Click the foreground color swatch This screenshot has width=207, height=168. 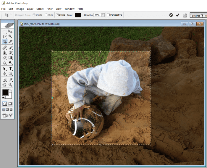[5, 93]
